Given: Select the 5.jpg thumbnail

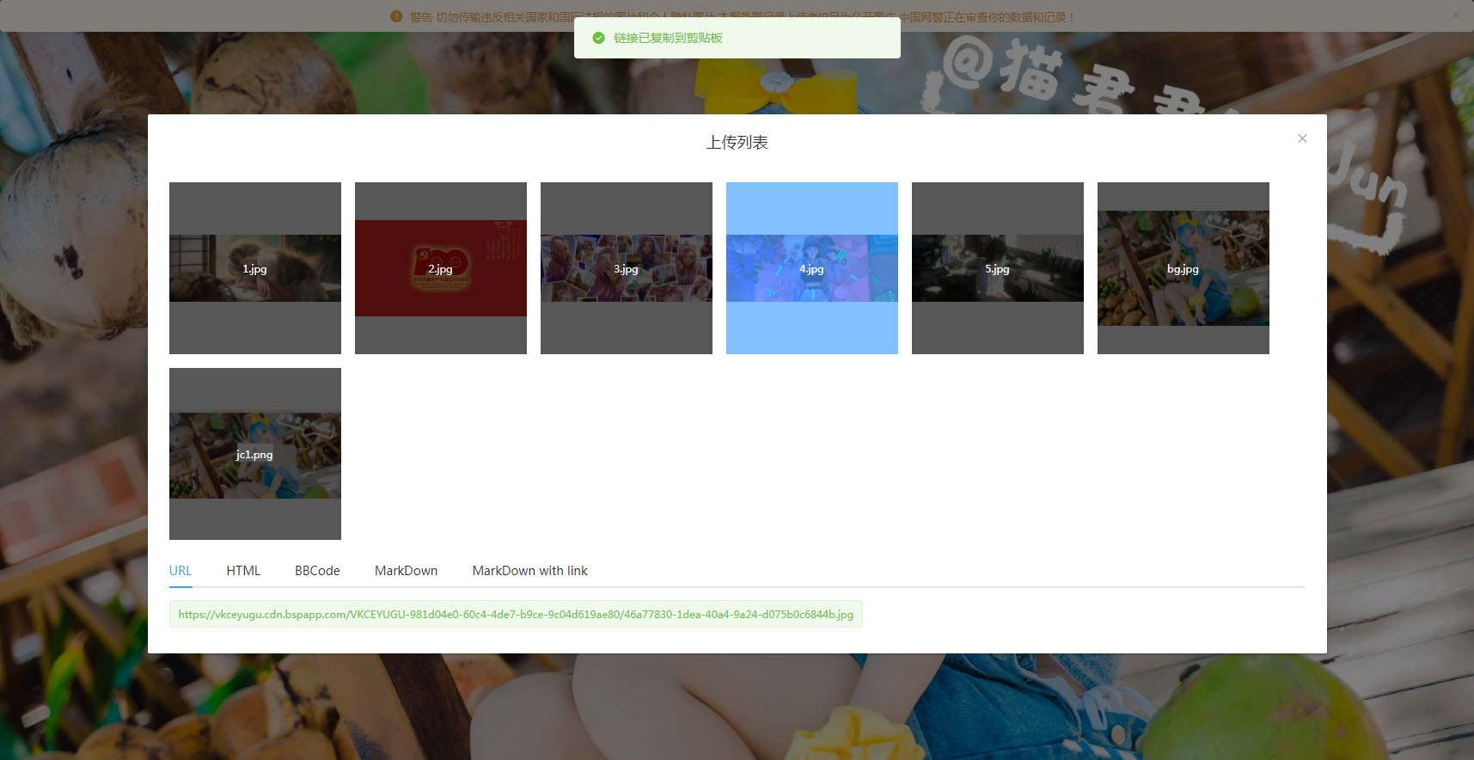Looking at the screenshot, I should (998, 268).
